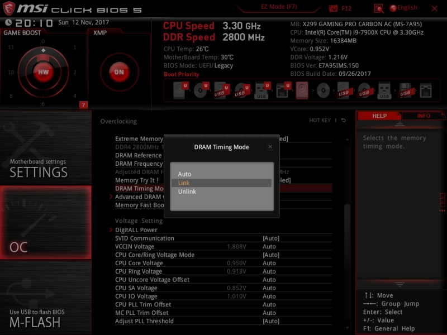Select MC PLL Trim Offset Auto field
The height and width of the screenshot is (335, 447).
pos(269,313)
